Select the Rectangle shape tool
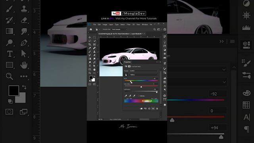The height and width of the screenshot is (143, 254). (x=90, y=70)
